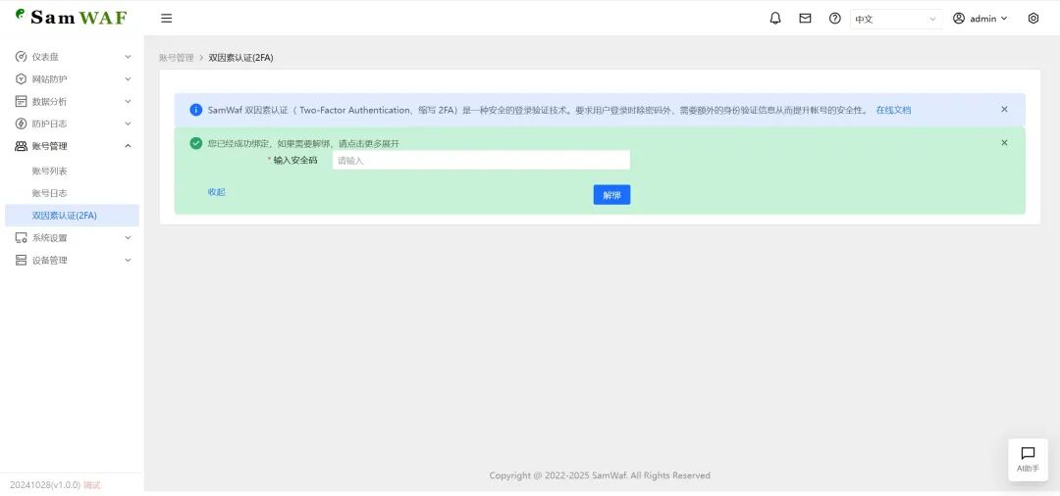Viewport: 1060px width, 496px height.
Task: Click the 调试 debug label
Action: point(92,485)
